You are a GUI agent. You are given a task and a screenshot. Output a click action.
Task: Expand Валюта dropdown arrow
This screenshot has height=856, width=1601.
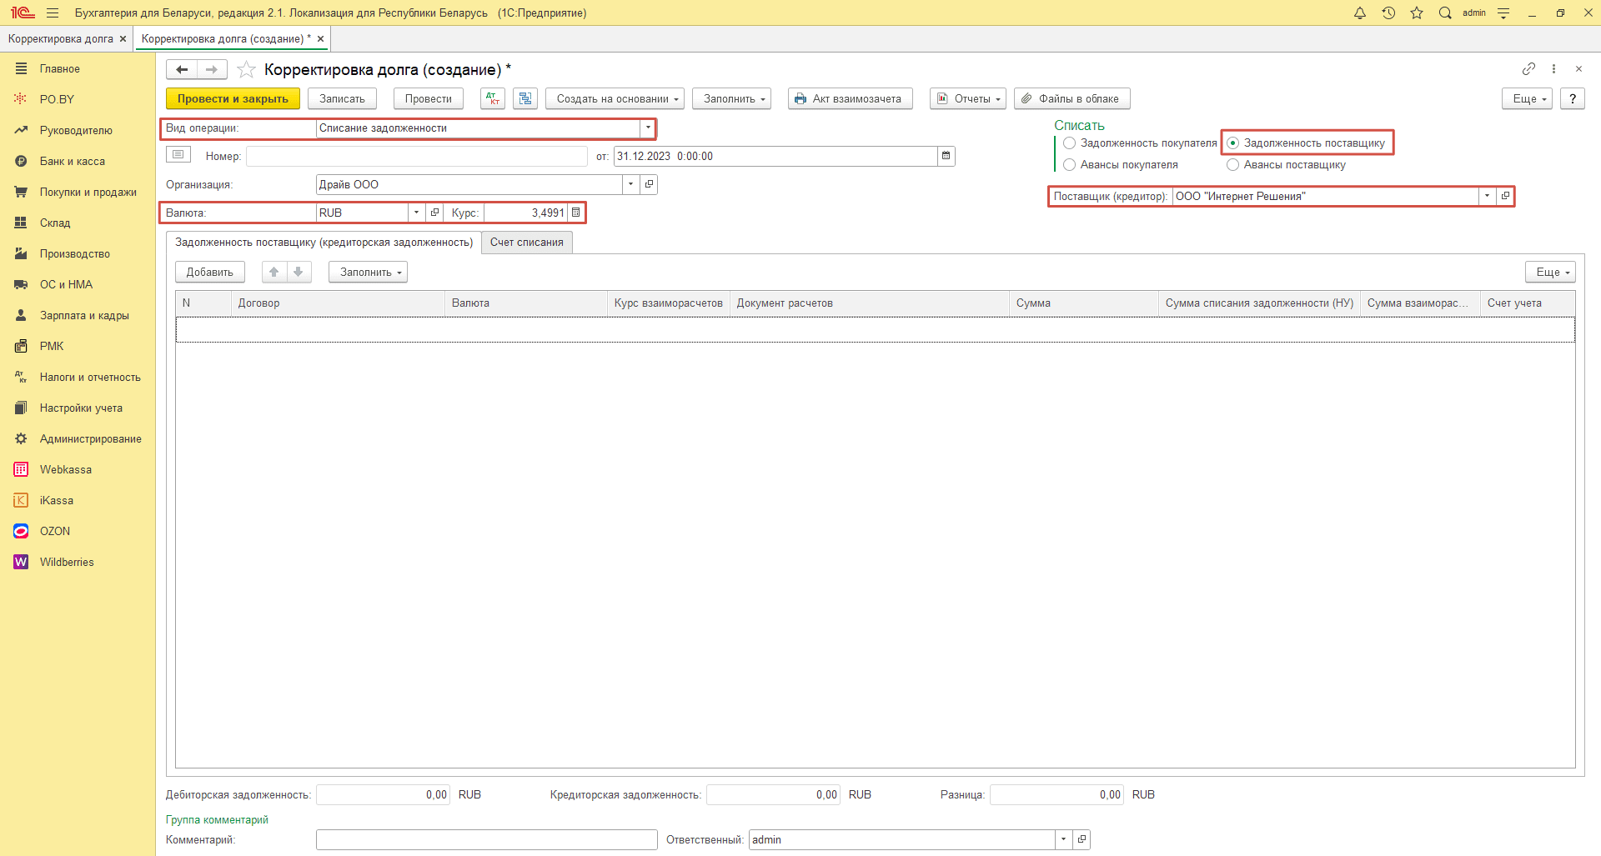(416, 213)
